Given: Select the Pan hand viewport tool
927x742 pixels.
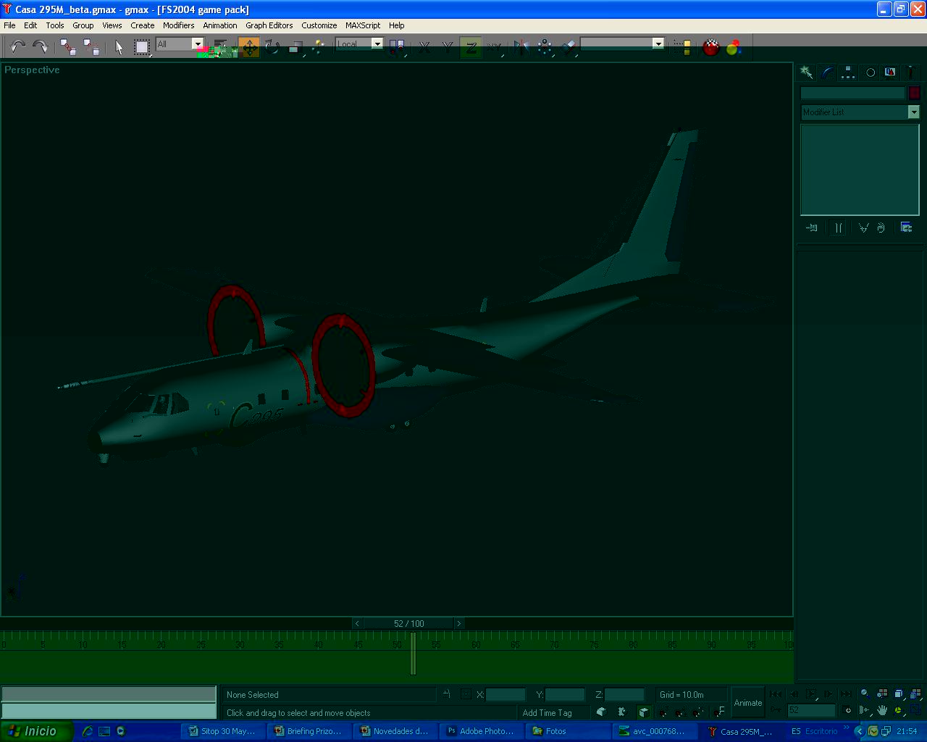Looking at the screenshot, I should tap(882, 710).
